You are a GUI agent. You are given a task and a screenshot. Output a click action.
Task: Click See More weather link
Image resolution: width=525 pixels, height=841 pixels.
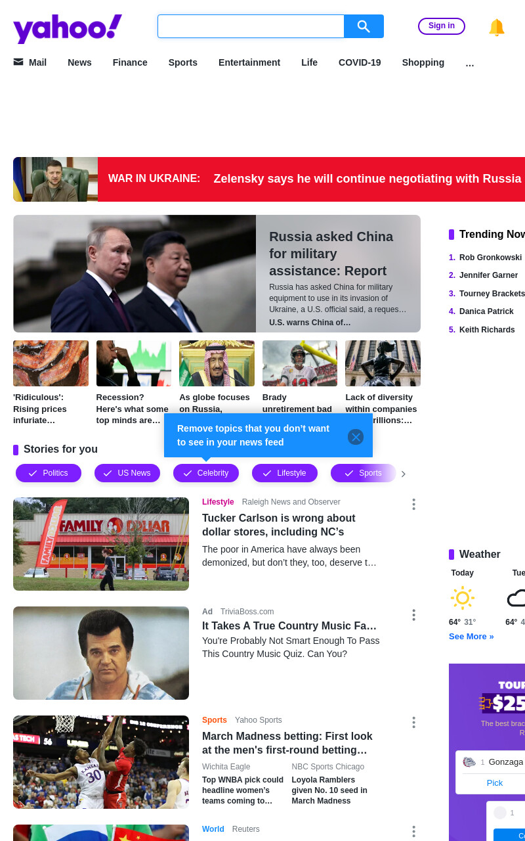pos(471,637)
